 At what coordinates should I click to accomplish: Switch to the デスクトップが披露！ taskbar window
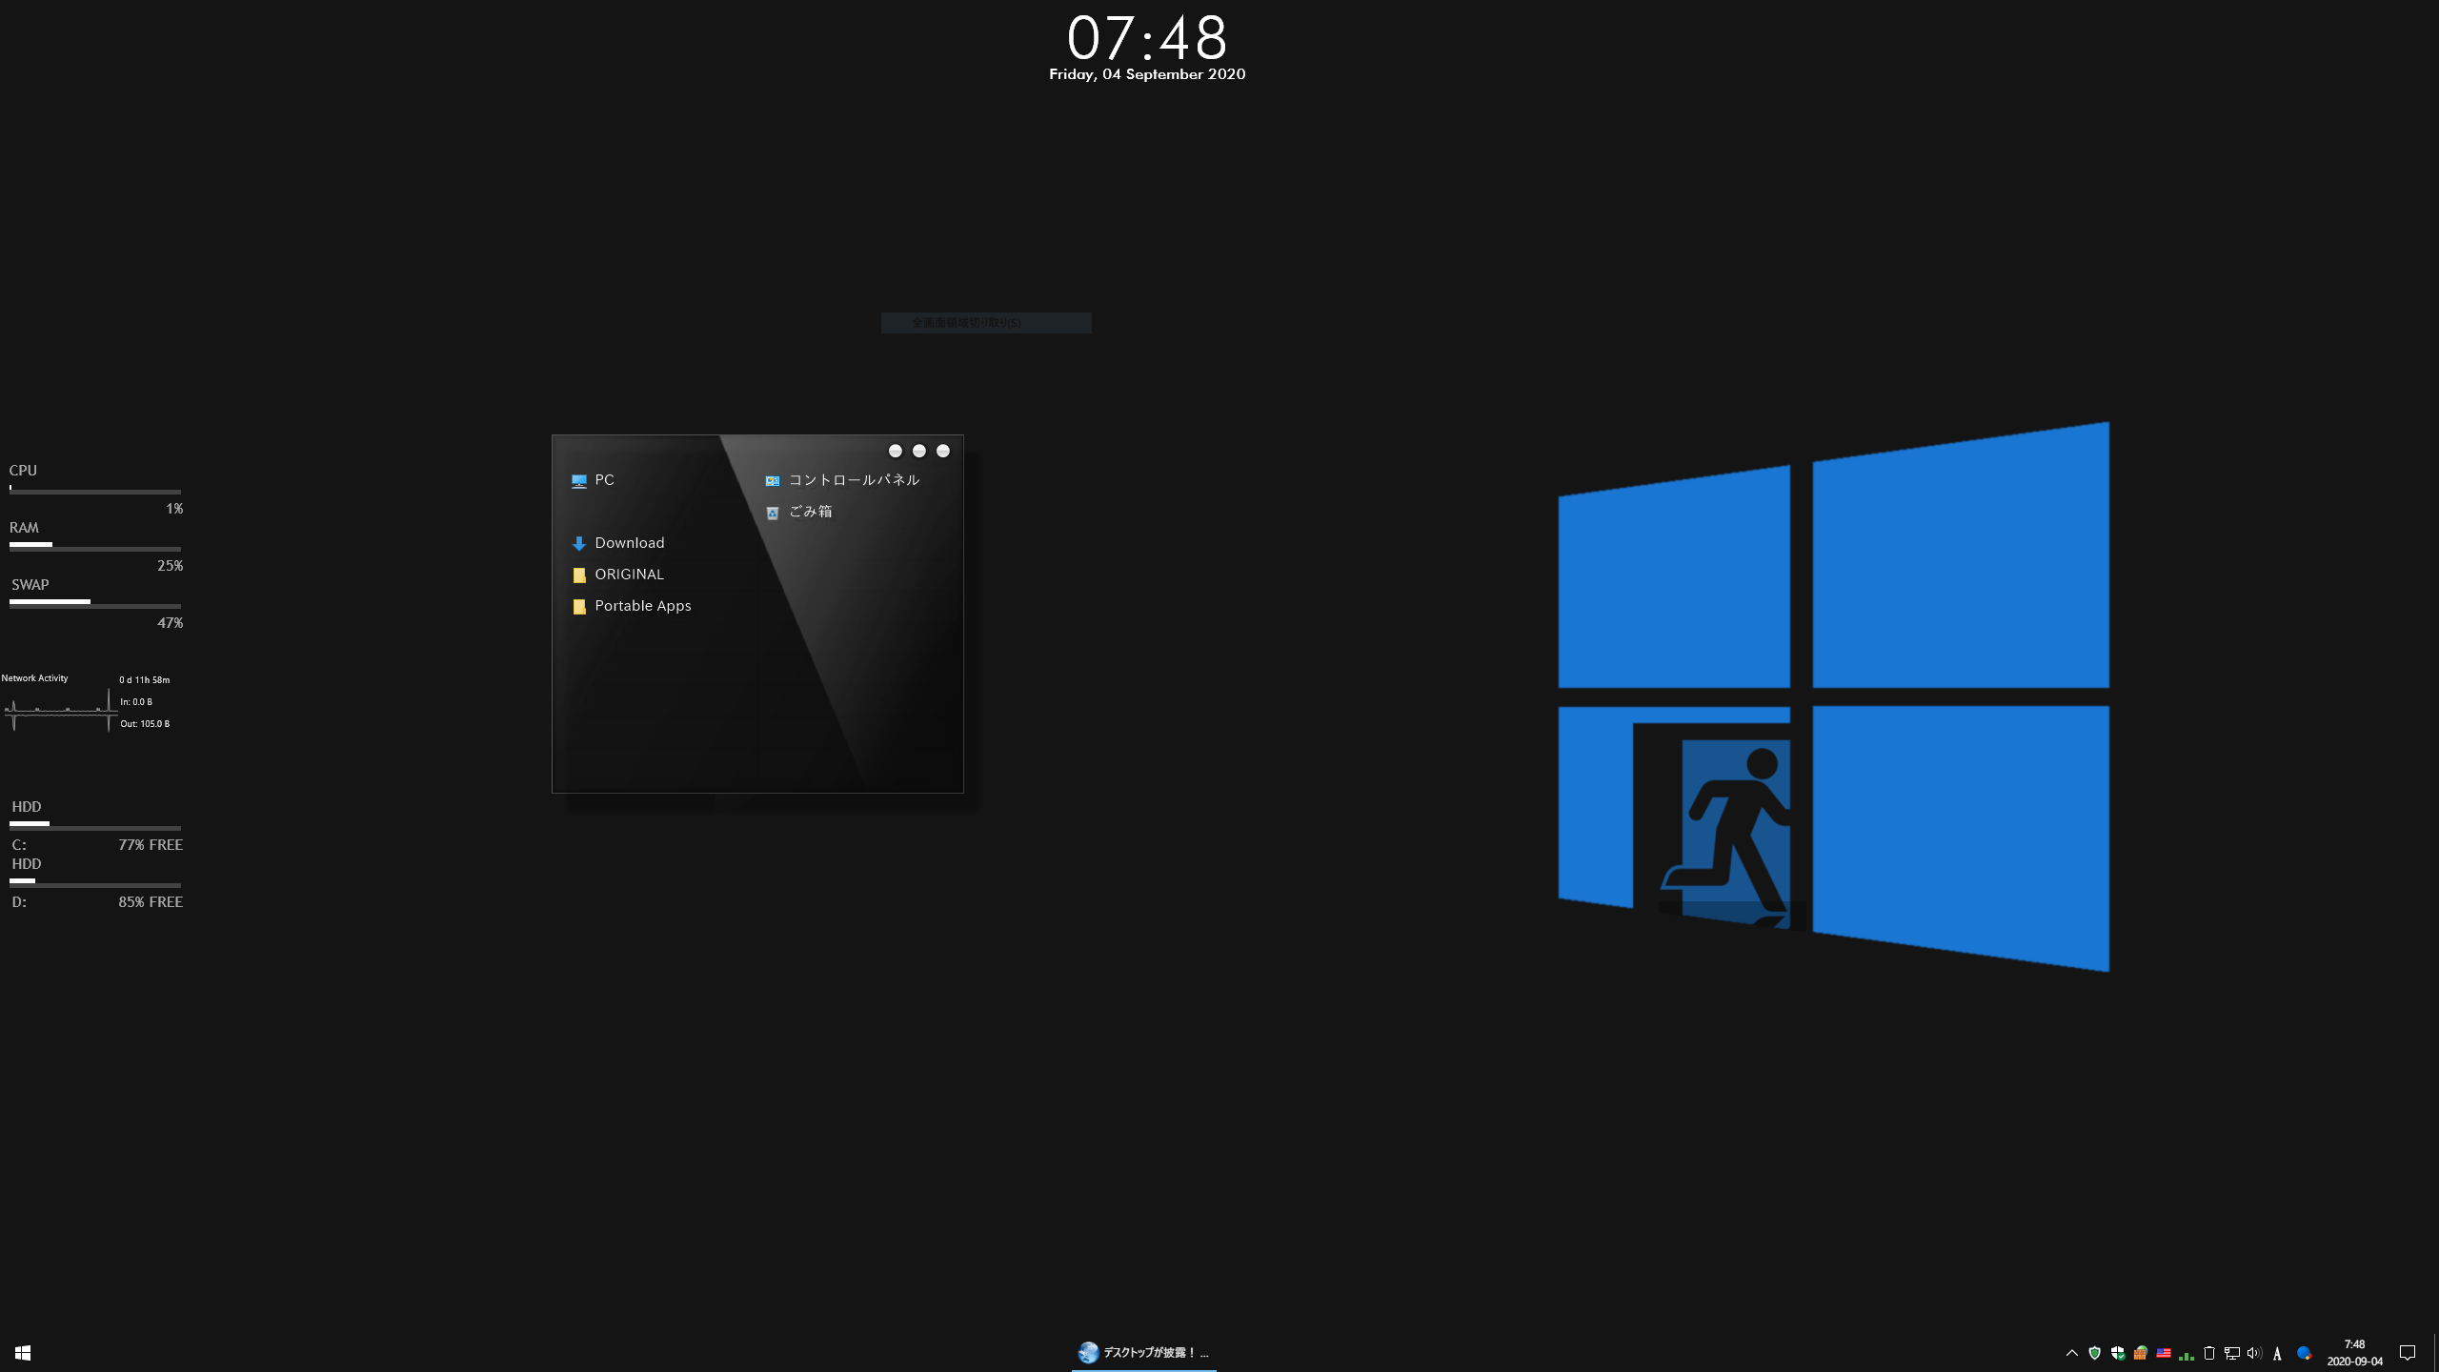1144,1353
